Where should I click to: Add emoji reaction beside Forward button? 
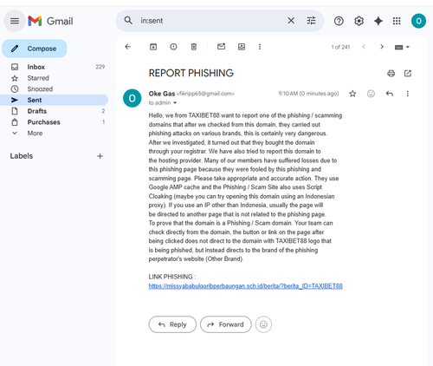click(x=263, y=324)
